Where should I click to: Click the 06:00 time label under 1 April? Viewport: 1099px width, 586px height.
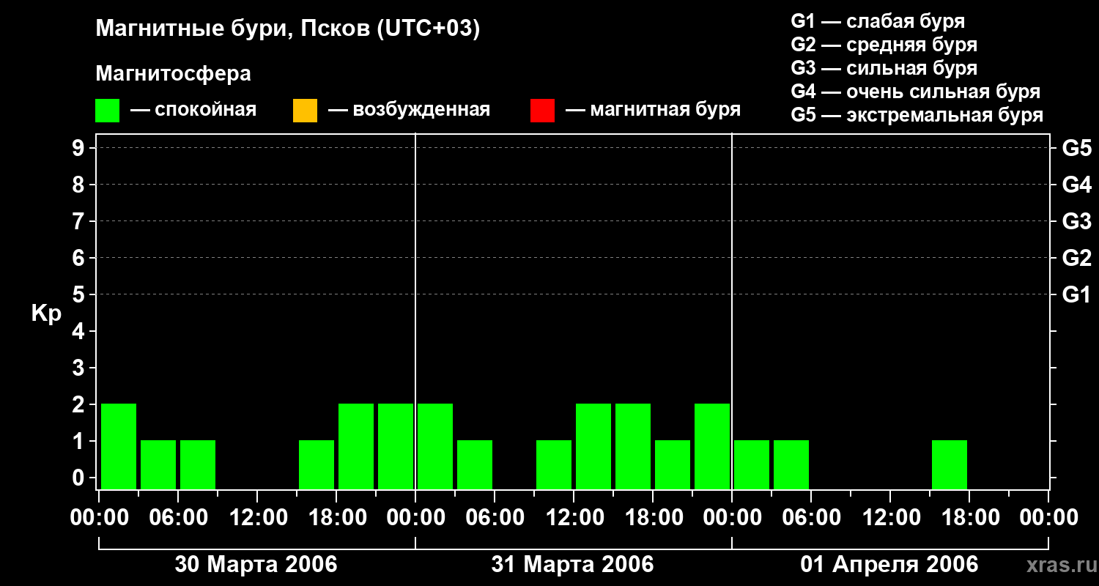tap(811, 518)
